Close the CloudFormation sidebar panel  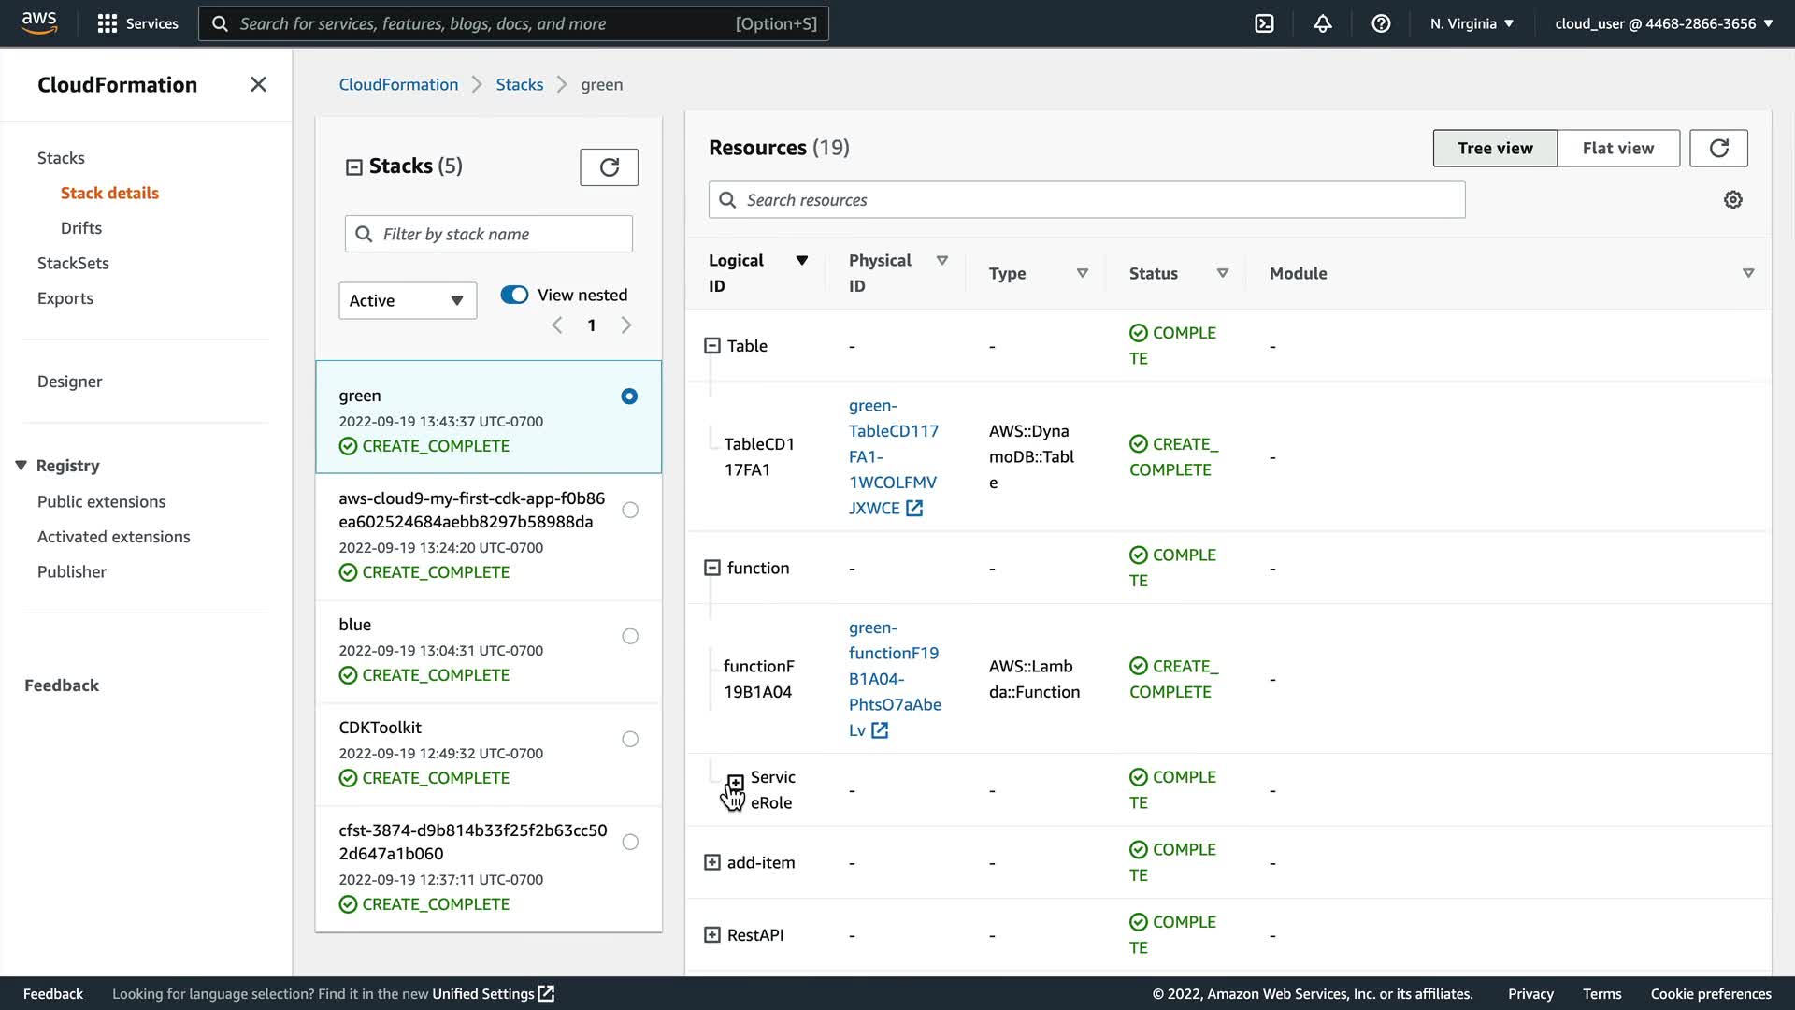(x=258, y=85)
